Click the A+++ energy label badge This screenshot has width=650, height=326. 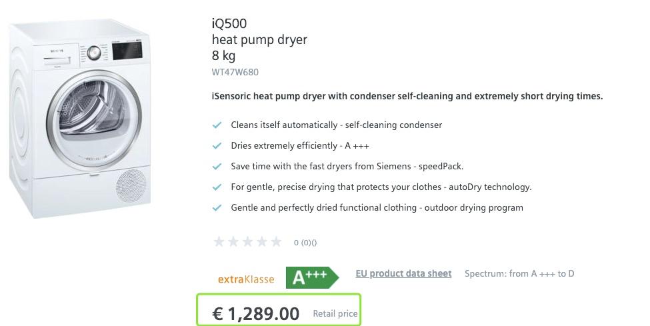310,277
